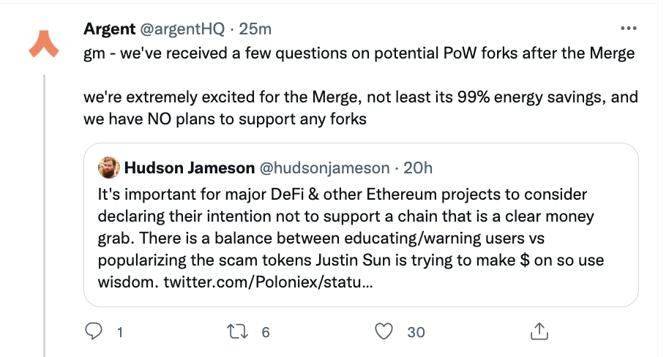Like the tweet with the heart icon
Viewport: 669px width, 357px height.
click(384, 331)
